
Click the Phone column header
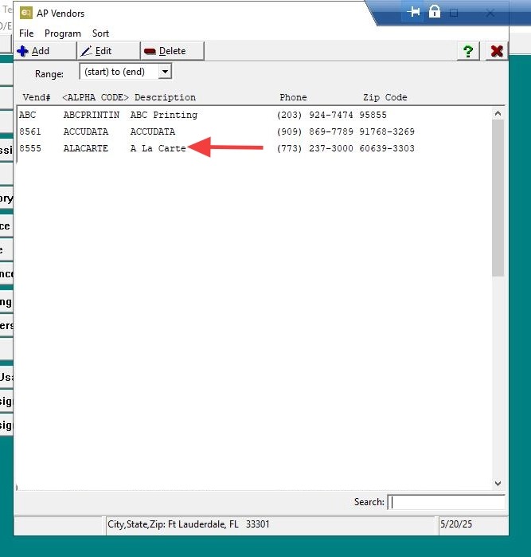[x=293, y=97]
